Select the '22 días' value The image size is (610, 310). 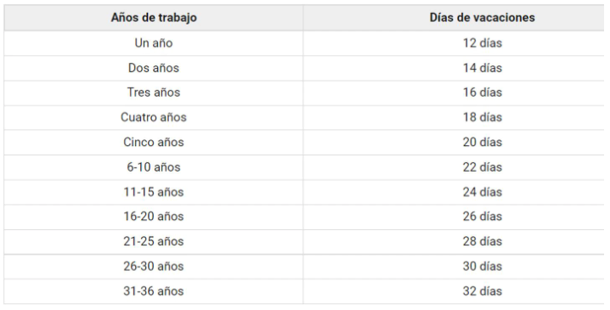pos(482,167)
